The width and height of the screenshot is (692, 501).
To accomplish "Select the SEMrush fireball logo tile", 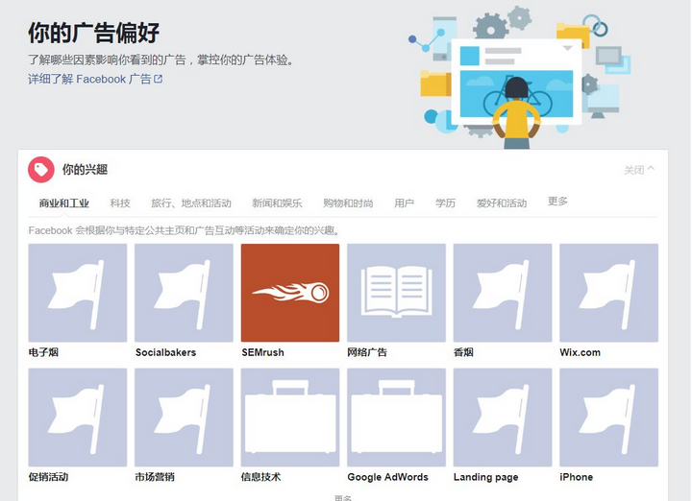I will pos(290,293).
